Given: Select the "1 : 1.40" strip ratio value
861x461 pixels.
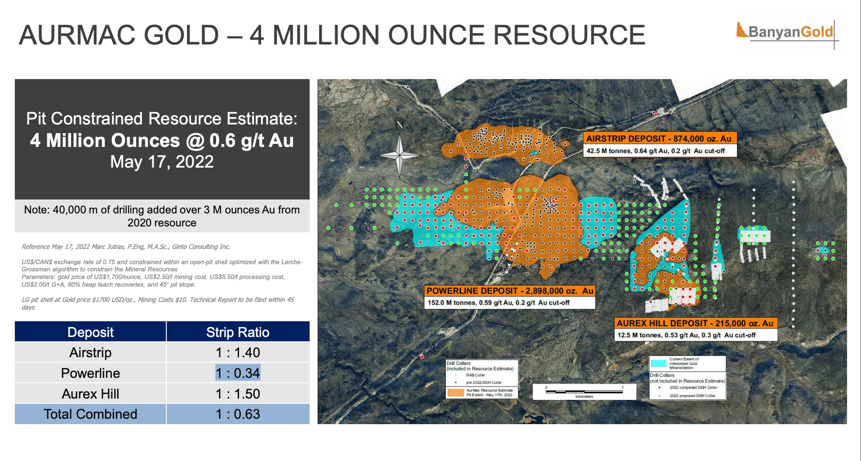Looking at the screenshot, I should pos(238,353).
